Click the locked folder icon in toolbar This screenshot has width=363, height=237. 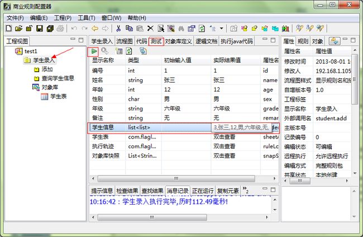pyautogui.click(x=29, y=29)
